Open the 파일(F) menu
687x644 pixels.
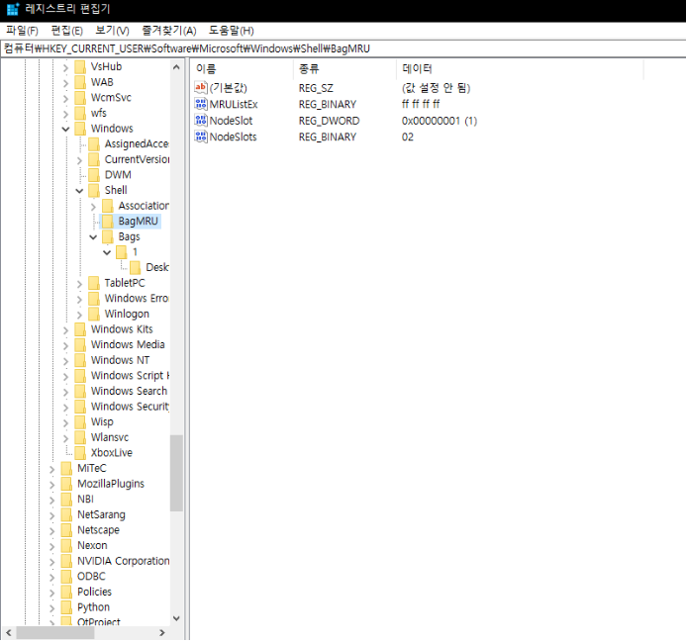coord(23,31)
